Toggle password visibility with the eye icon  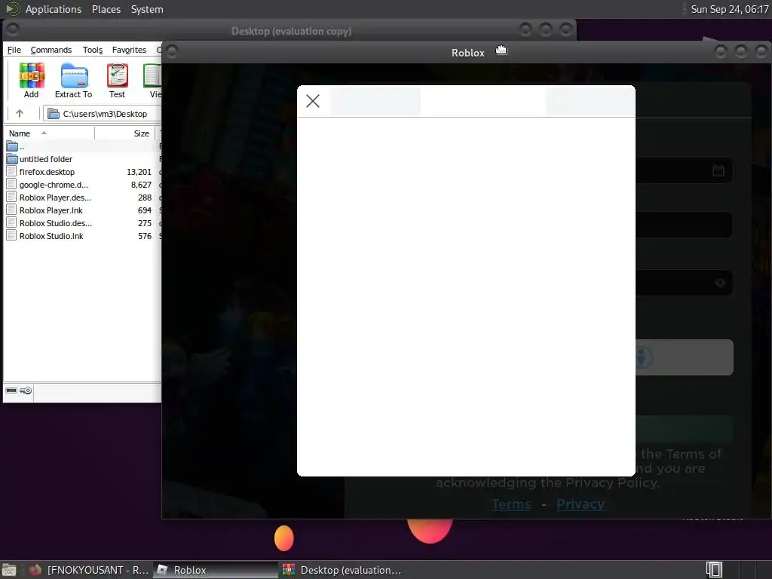[720, 283]
